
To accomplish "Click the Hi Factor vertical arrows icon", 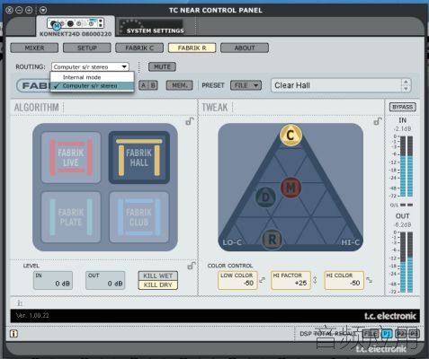I will pos(315,280).
